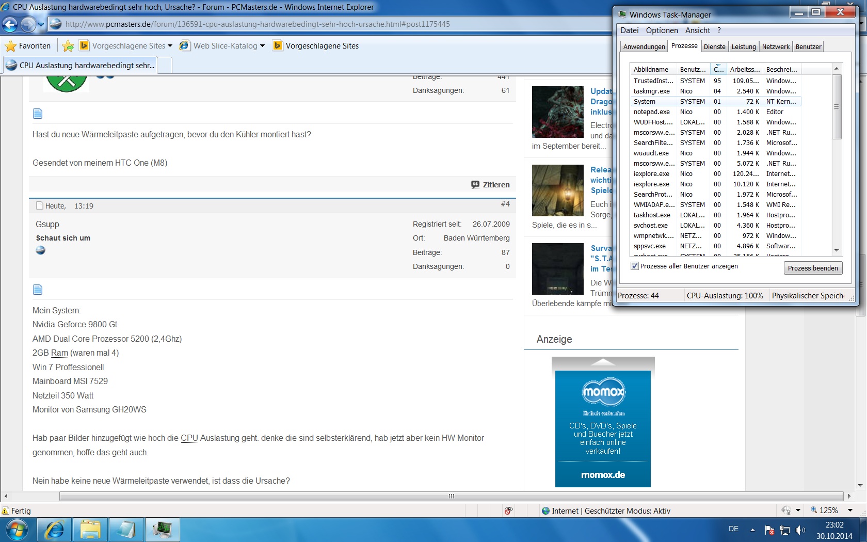Screen dimensions: 867x542
Task: Open the Favoriten star panel
Action: coord(28,46)
